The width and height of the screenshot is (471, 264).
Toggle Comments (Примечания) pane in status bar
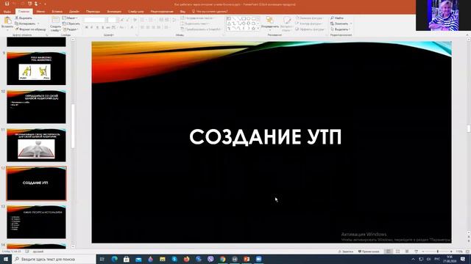(369, 252)
